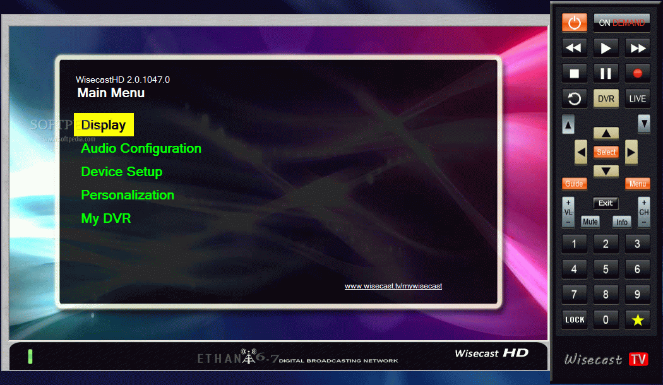The image size is (663, 385).
Task: Select Display in Main Menu
Action: [104, 125]
